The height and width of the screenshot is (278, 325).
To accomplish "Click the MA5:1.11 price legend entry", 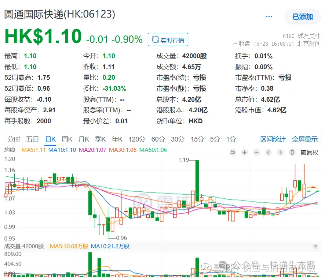I will pos(34,150).
